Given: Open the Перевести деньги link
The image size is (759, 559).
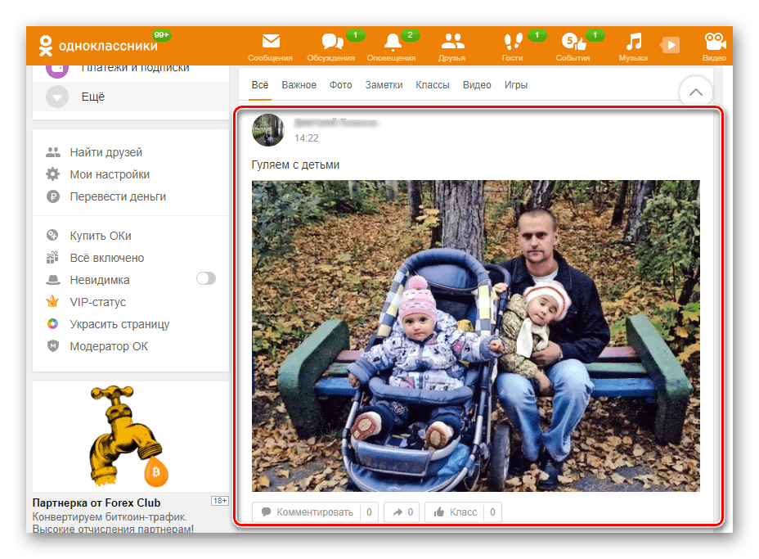Looking at the screenshot, I should click(x=118, y=196).
